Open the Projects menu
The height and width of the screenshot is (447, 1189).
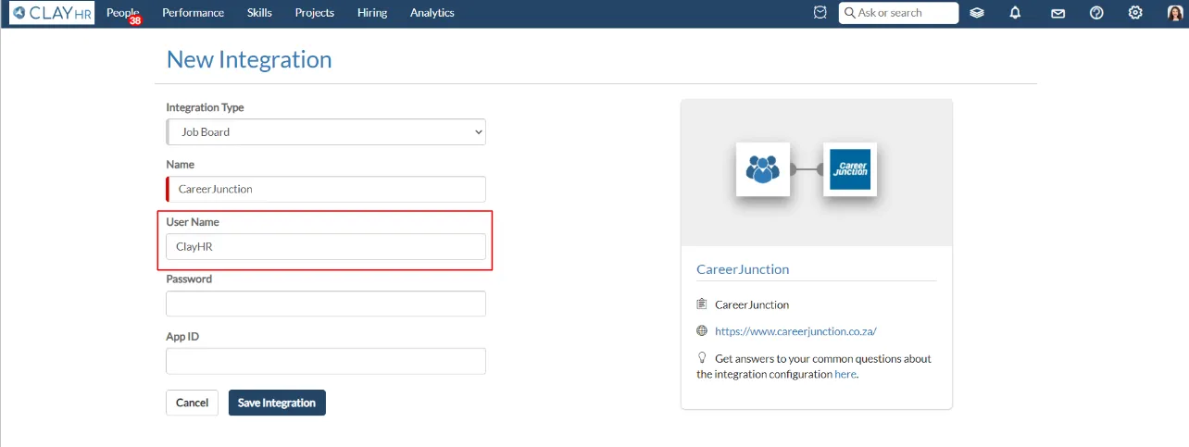click(x=315, y=13)
